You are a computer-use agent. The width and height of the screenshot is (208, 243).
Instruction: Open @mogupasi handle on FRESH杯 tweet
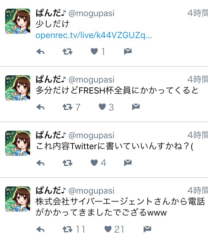[x=91, y=80]
